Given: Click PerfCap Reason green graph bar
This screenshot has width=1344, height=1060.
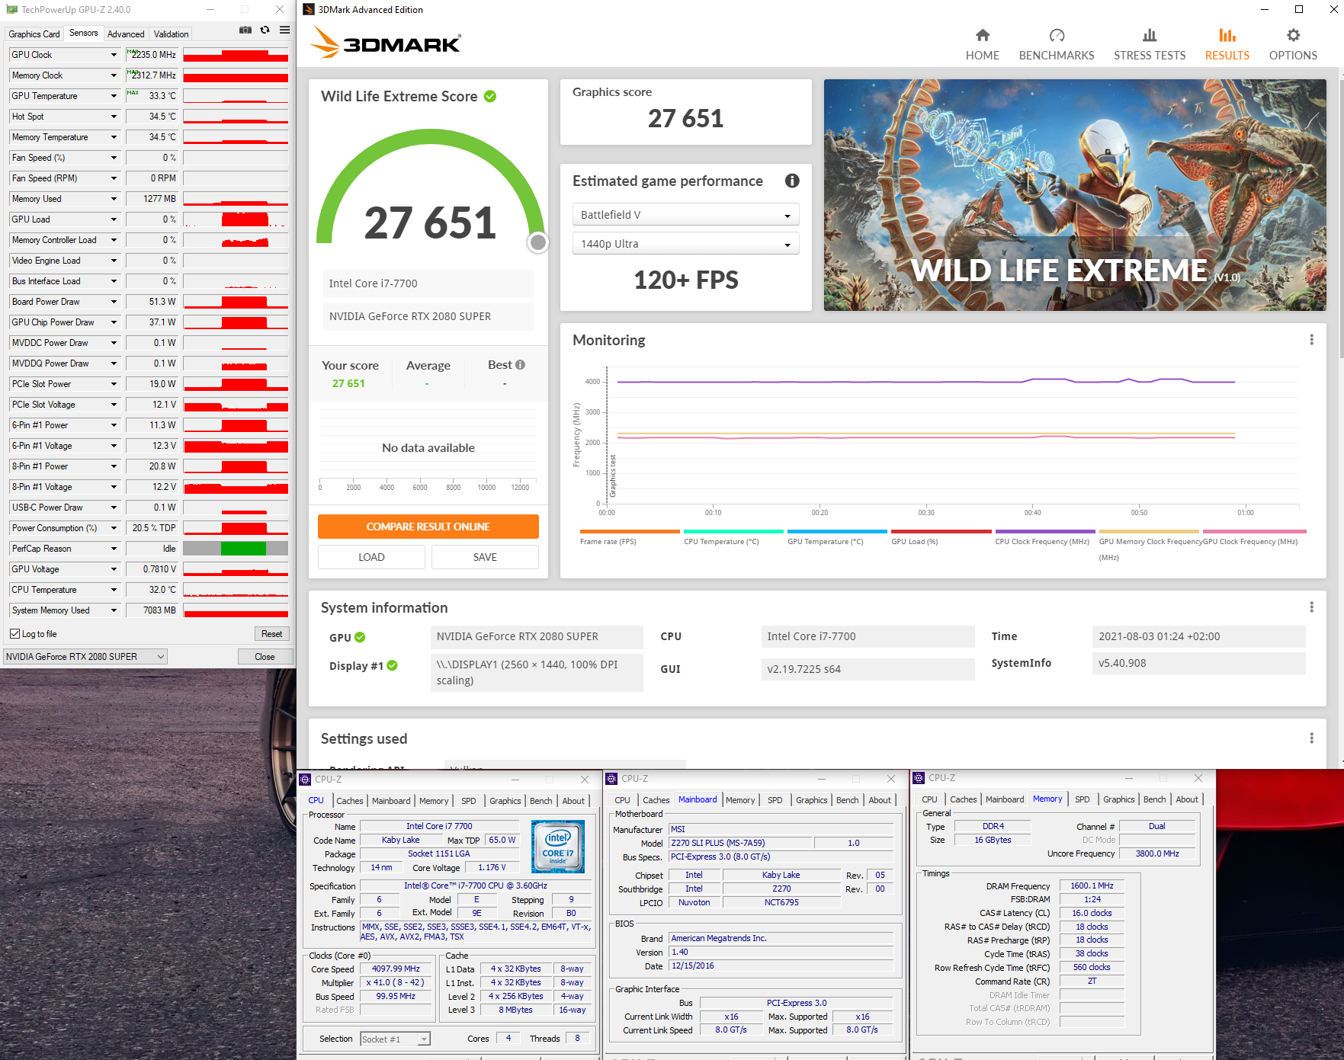Looking at the screenshot, I should [243, 549].
